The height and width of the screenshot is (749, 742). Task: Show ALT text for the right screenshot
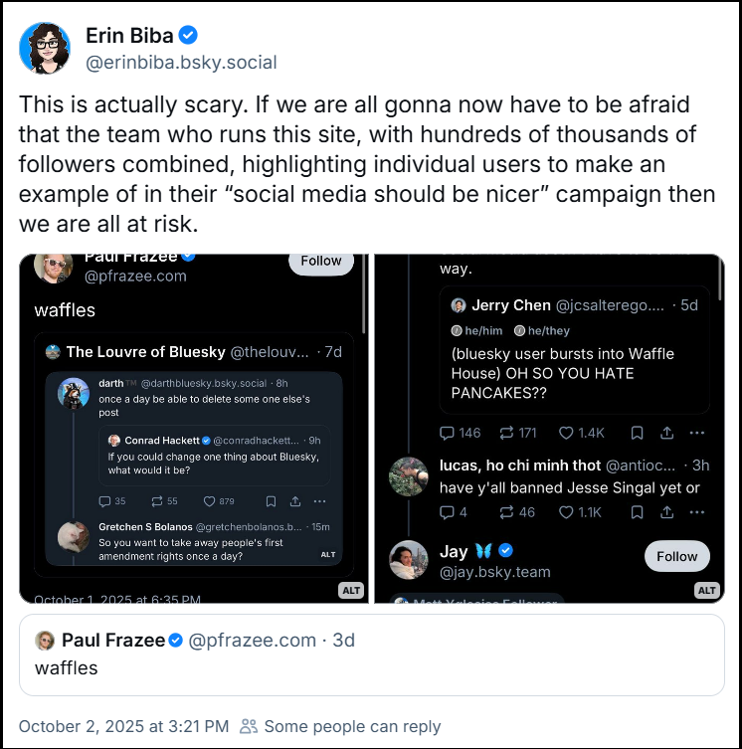(706, 591)
